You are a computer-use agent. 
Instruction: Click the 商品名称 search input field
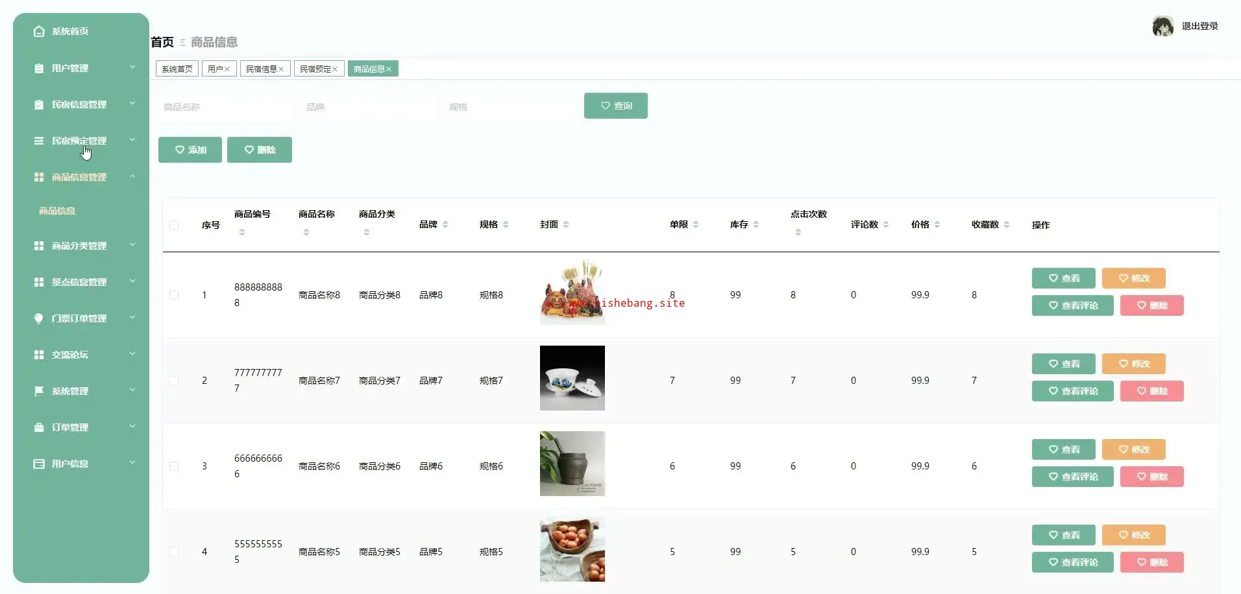point(224,107)
